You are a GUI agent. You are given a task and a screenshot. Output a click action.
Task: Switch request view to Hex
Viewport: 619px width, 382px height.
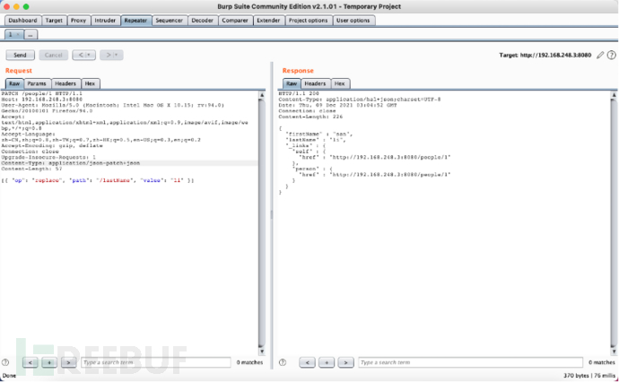[x=90, y=83]
